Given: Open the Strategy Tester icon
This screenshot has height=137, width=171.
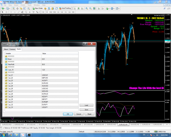Looking at the screenshot, I should click(x=28, y=8).
